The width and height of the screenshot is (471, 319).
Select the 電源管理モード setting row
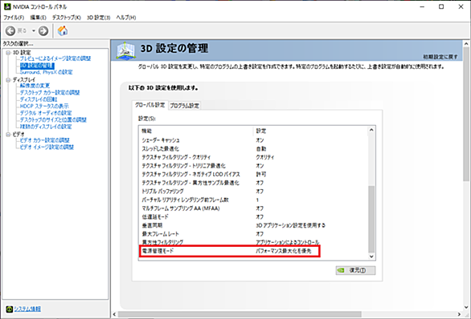[x=230, y=251]
